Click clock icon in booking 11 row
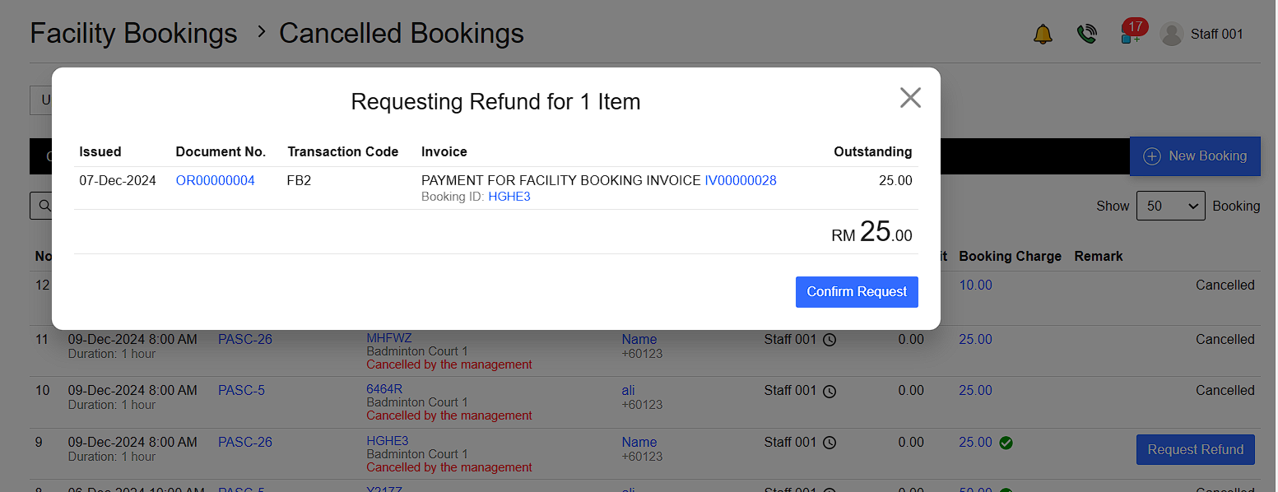 [830, 340]
